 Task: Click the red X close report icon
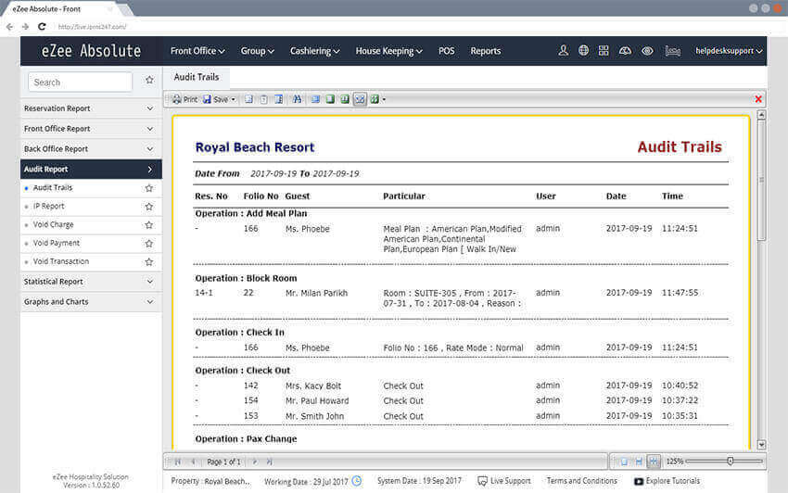pos(758,99)
